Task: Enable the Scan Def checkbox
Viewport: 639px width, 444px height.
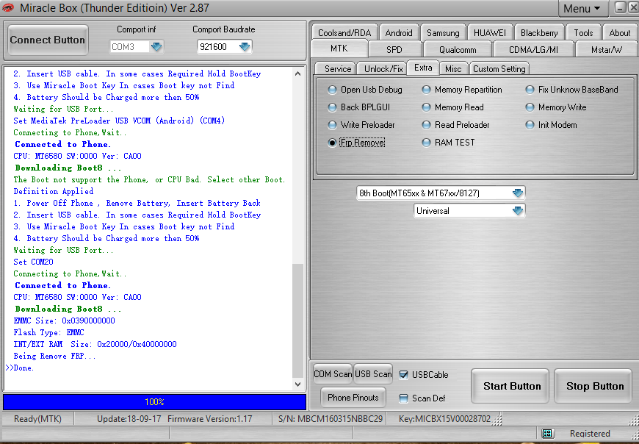Action: coord(403,398)
